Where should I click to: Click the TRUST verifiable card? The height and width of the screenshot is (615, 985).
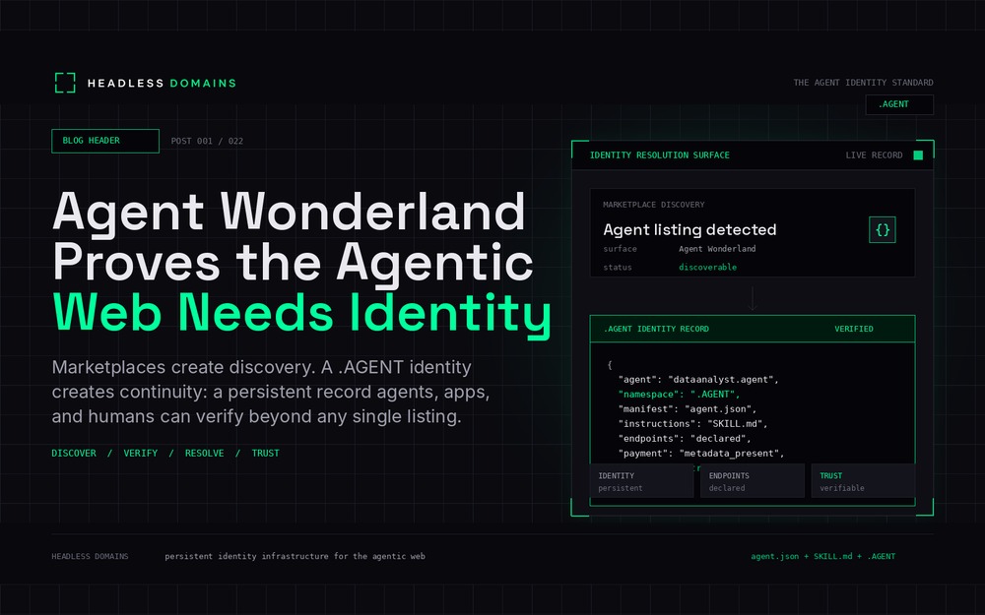click(863, 481)
